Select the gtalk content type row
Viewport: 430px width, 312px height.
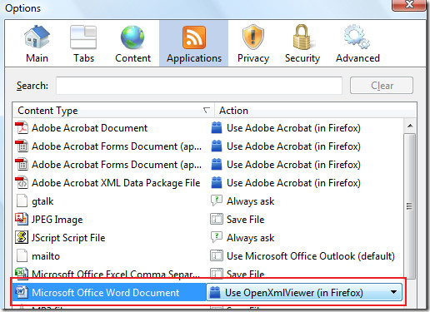(x=207, y=201)
